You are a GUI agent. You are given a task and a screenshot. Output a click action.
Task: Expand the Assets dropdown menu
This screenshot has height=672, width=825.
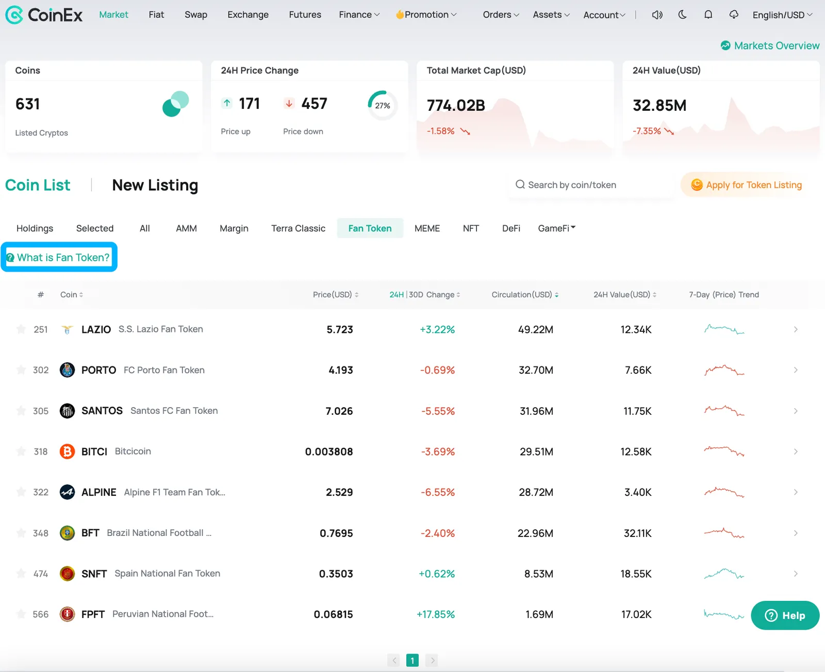tap(551, 15)
